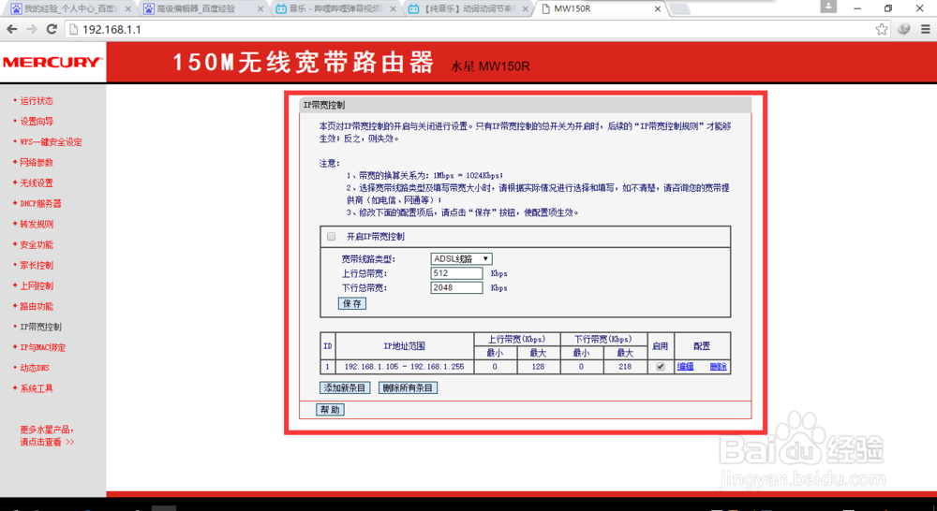Expand 上网控制 in the sidebar
937x511 pixels.
[37, 286]
